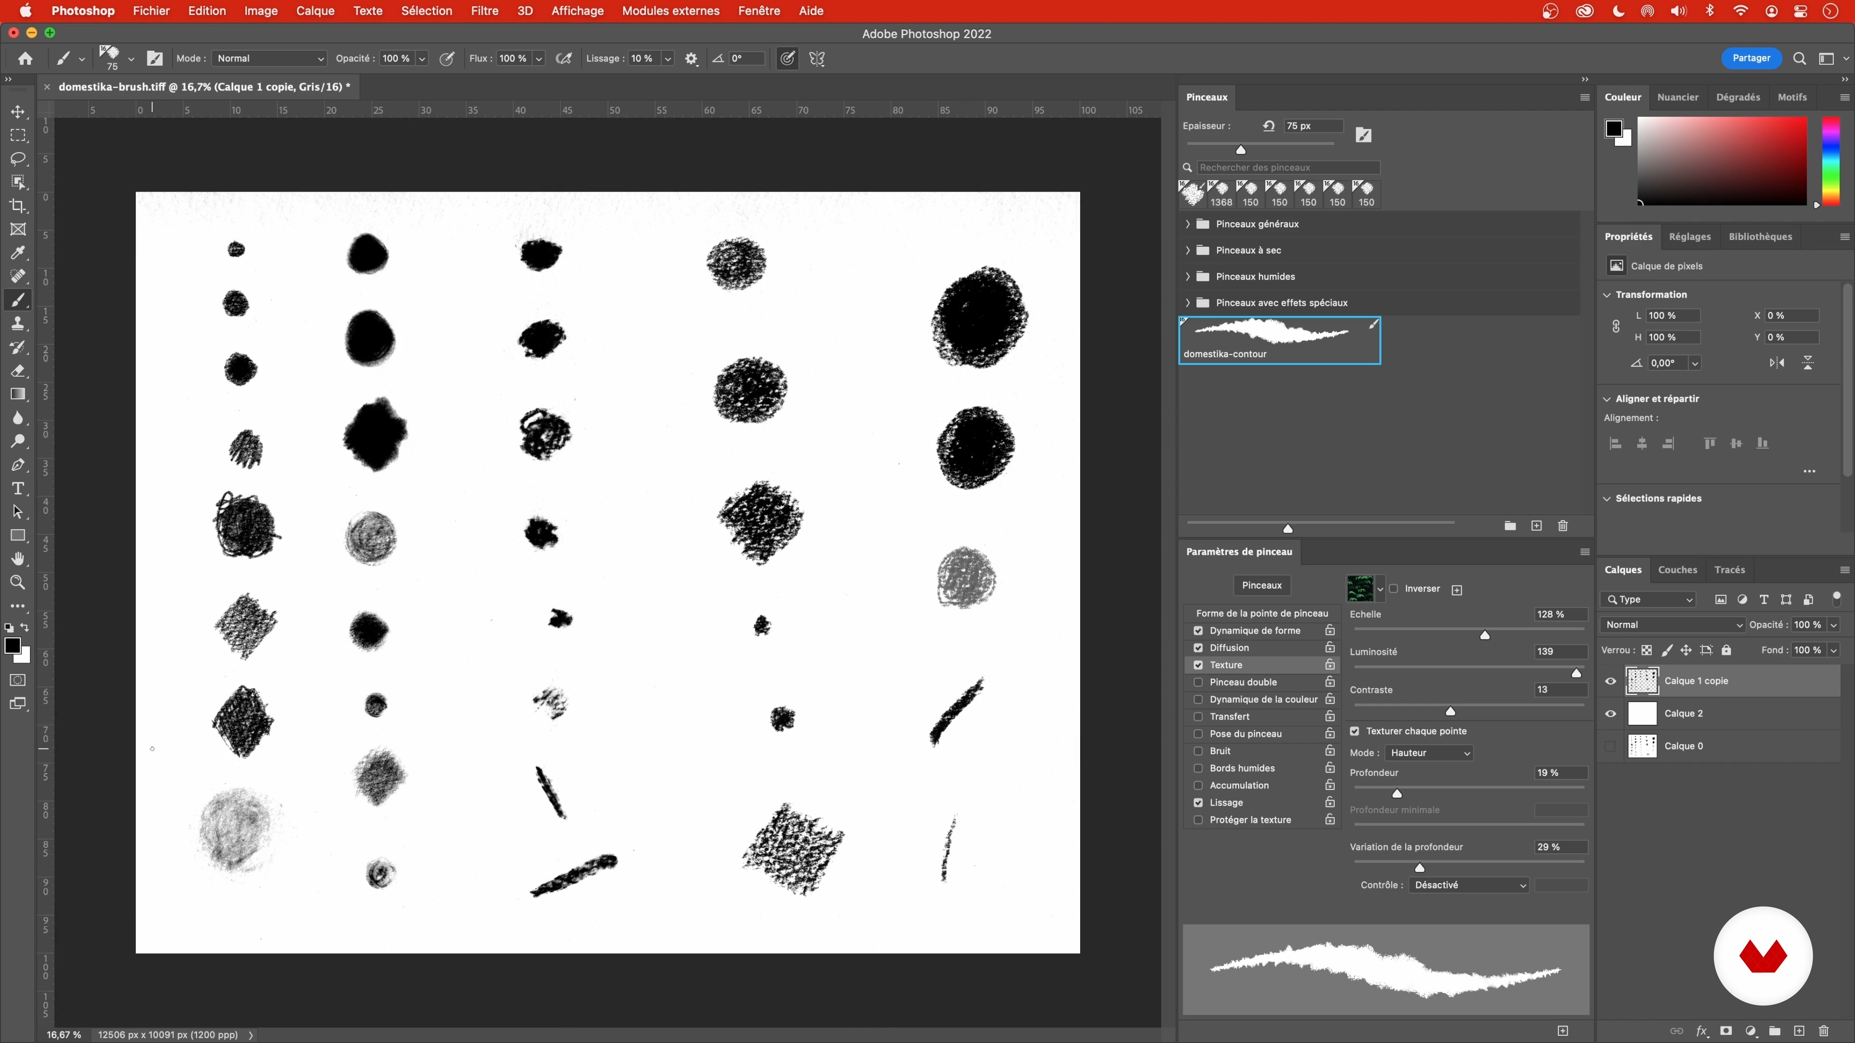The width and height of the screenshot is (1855, 1043).
Task: Select the Move tool
Action: [x=18, y=112]
